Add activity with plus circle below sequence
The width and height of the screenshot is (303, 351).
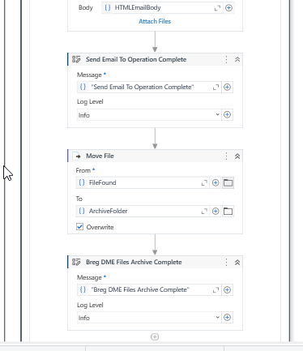[x=155, y=336]
